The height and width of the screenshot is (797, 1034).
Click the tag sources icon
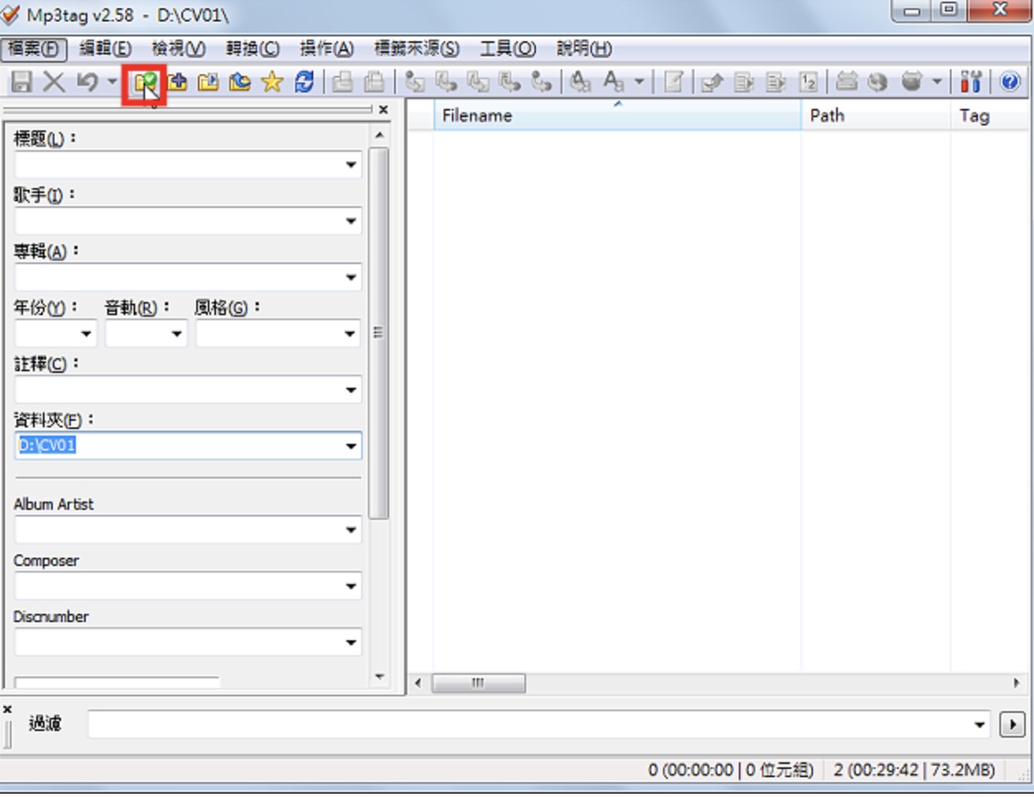coord(911,82)
